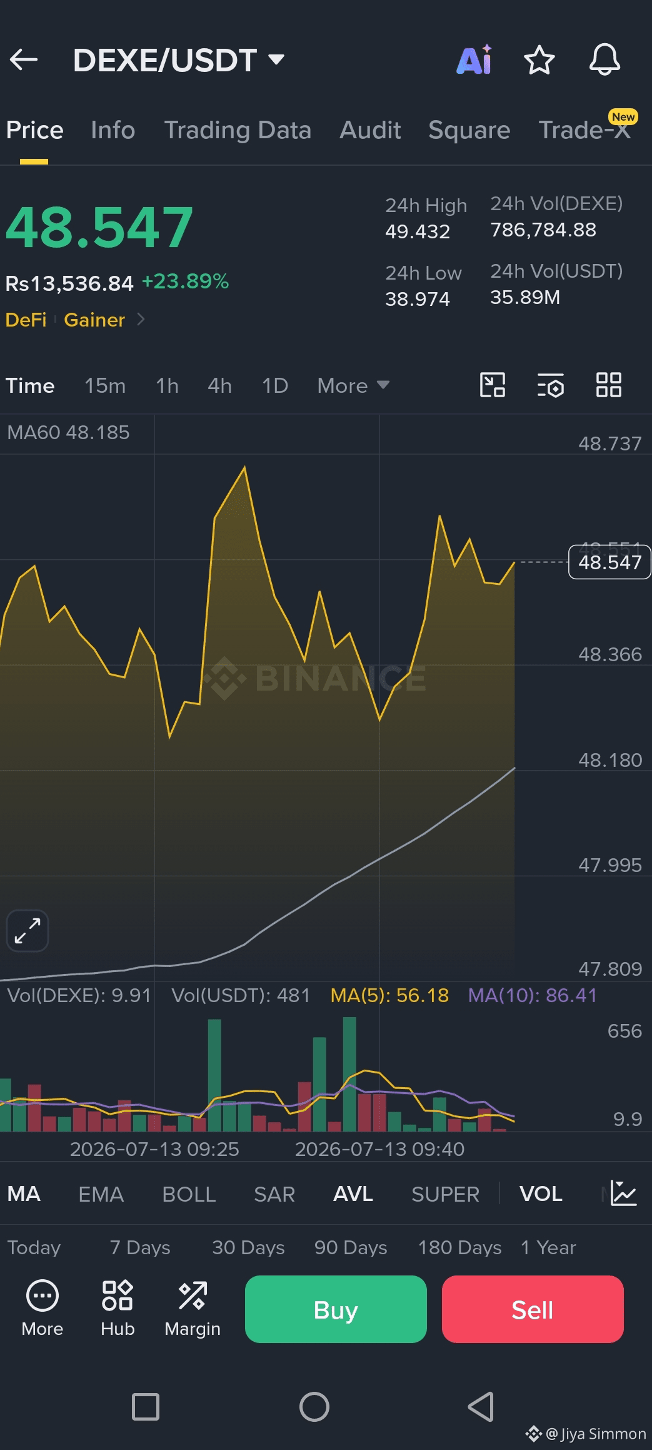The width and height of the screenshot is (652, 1450).
Task: Switch chart to 1D interval
Action: [x=275, y=385]
